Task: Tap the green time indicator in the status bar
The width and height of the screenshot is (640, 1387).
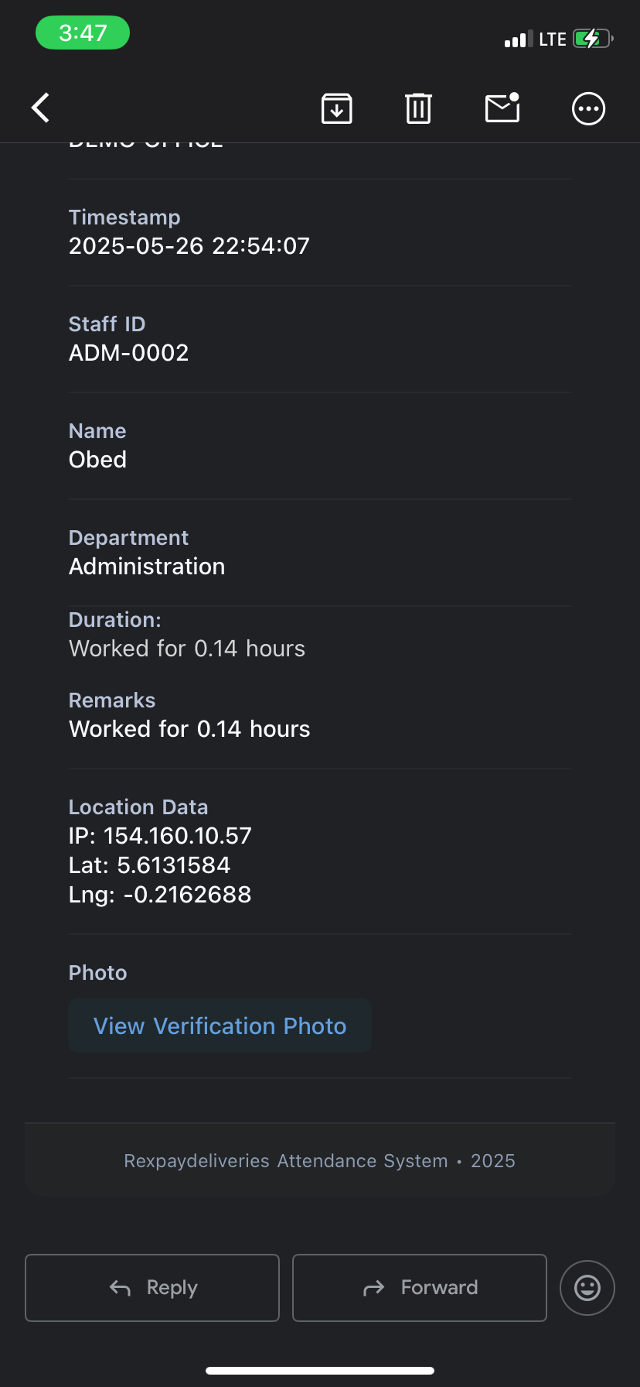Action: click(83, 33)
